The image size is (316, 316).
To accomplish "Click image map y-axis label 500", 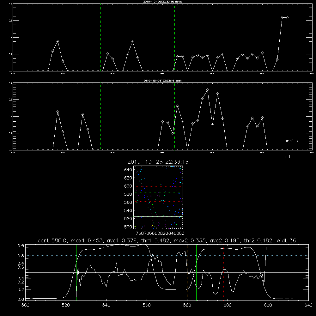I will [x=128, y=227].
